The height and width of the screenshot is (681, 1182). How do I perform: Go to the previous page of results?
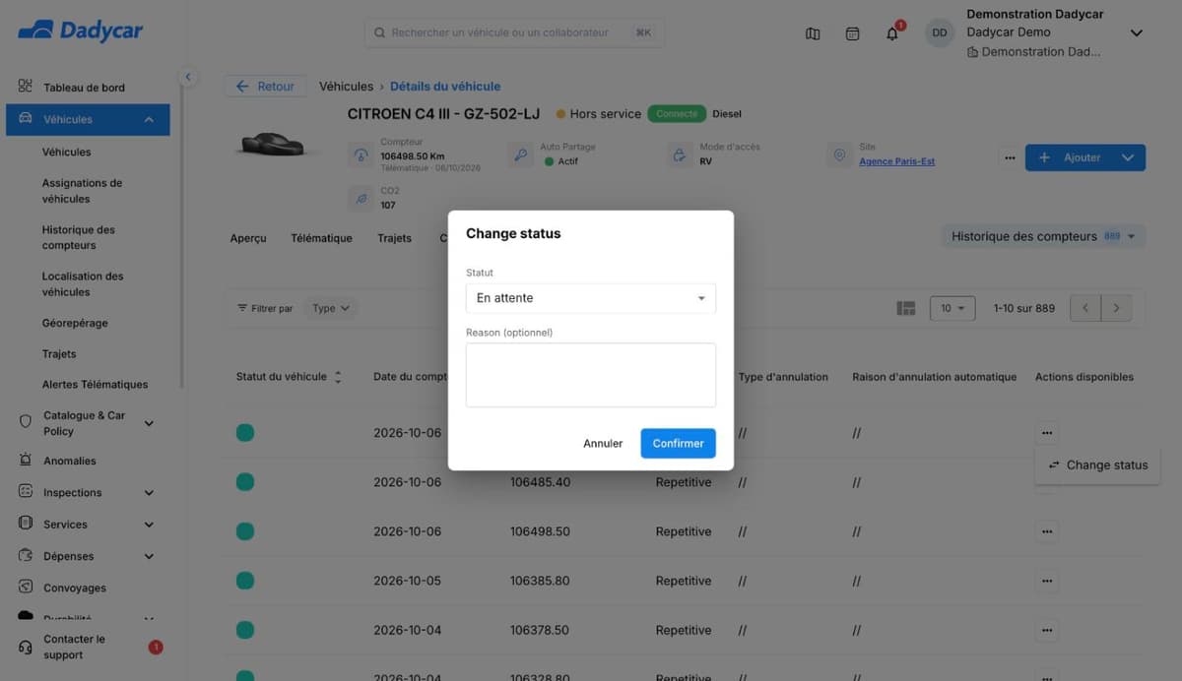[1085, 308]
